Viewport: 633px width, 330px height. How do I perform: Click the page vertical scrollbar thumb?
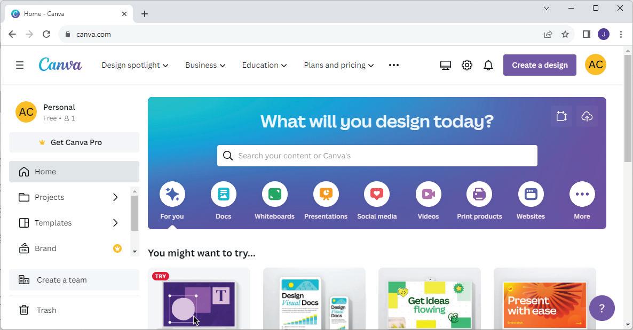[628, 108]
